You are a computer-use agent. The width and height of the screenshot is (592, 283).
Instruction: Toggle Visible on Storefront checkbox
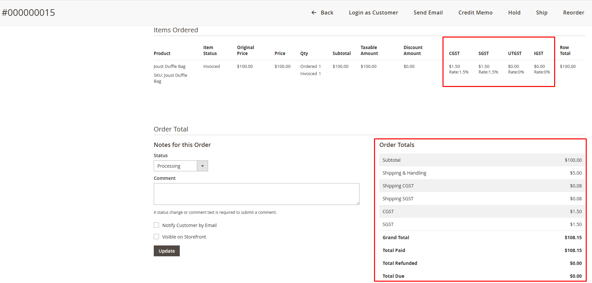coord(156,237)
